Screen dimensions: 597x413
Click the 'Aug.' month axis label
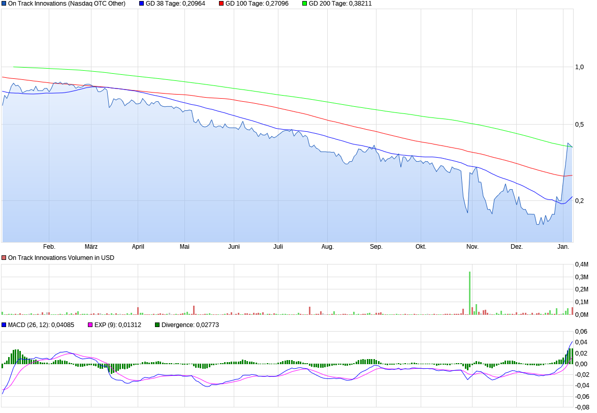[x=327, y=247]
